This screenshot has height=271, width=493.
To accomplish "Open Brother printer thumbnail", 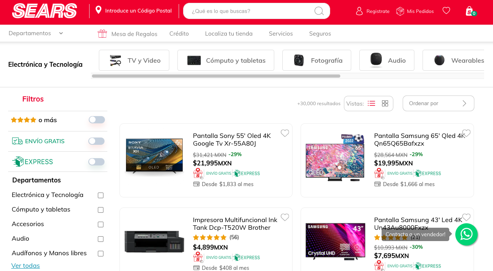I will pos(154,241).
